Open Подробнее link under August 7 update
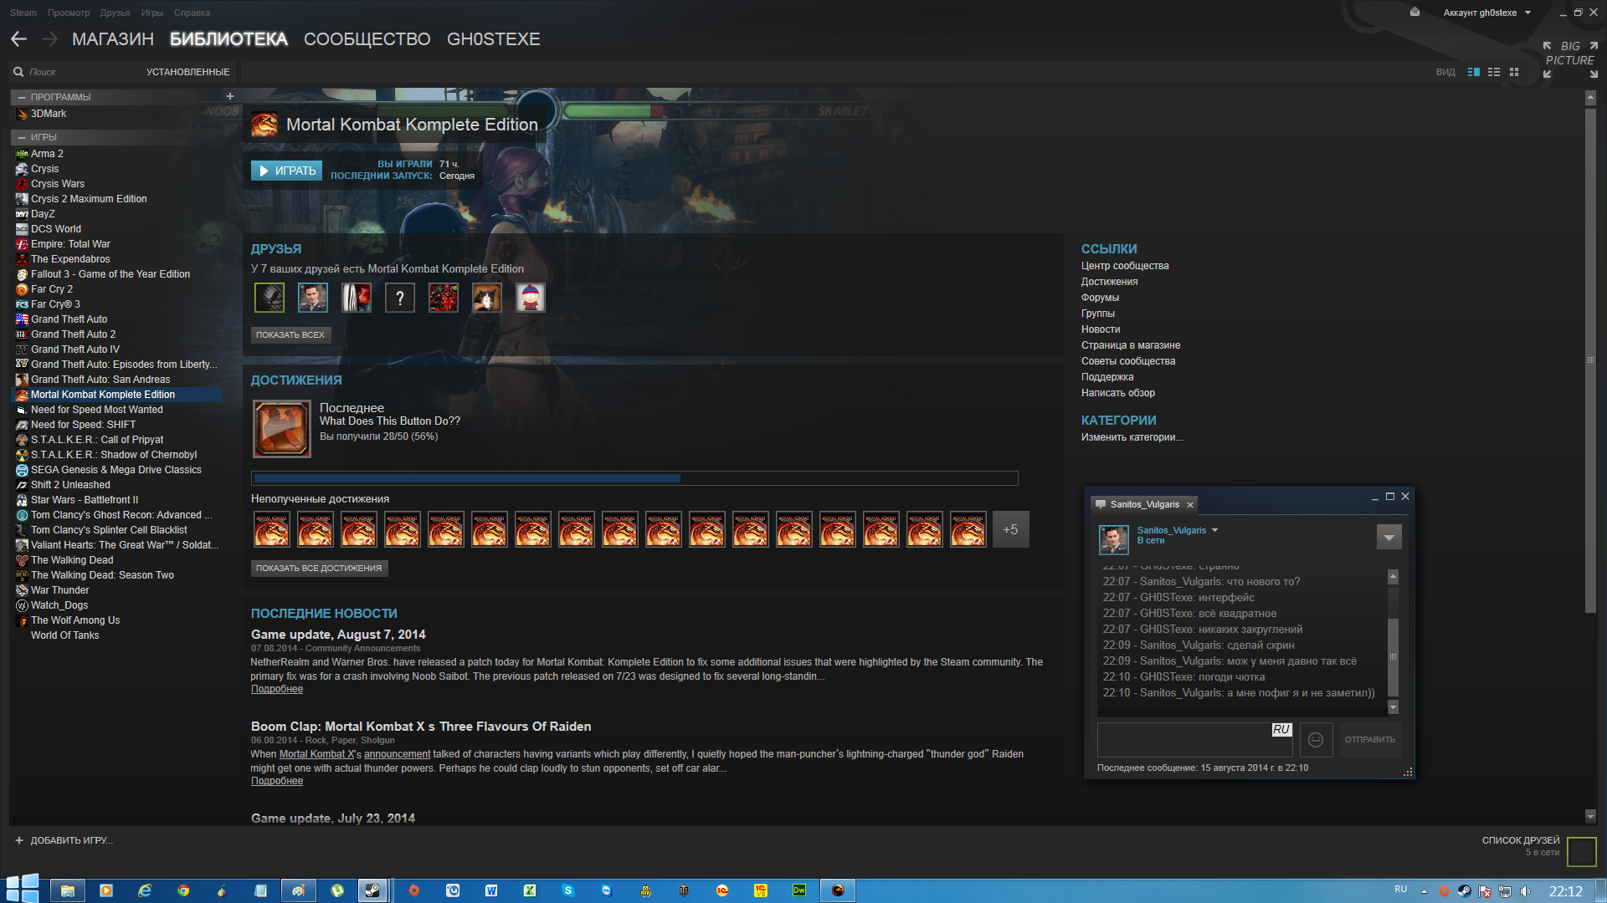1607x903 pixels. (277, 689)
